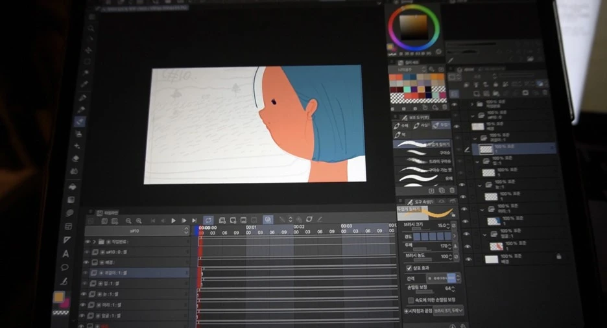607x328 pixels.
Task: Toggle the checked checkbox in tool property
Action: click(409, 268)
